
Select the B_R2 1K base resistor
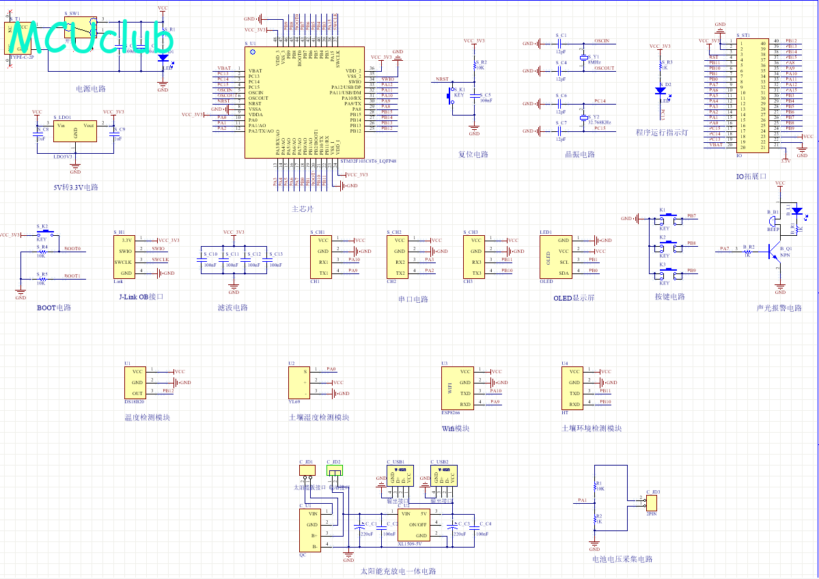[x=747, y=252]
